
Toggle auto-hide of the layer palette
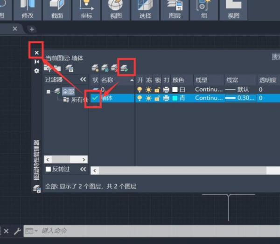coord(36,62)
